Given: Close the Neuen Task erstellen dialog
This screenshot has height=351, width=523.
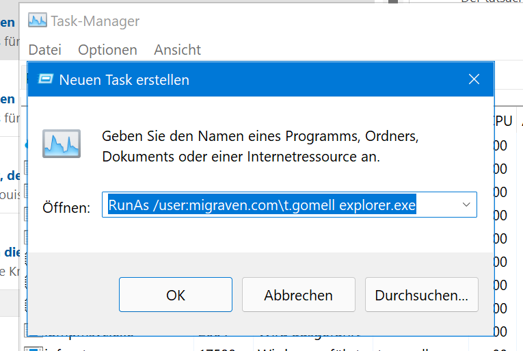Looking at the screenshot, I should coord(474,79).
